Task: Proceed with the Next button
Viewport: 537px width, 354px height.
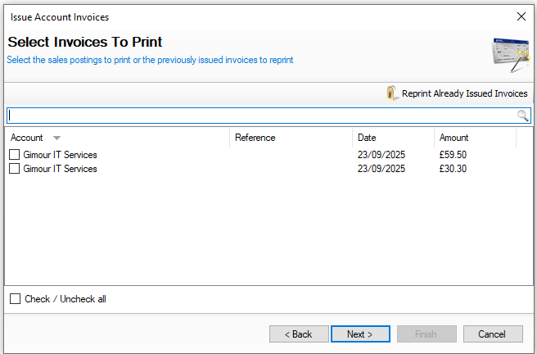Action: (x=359, y=334)
